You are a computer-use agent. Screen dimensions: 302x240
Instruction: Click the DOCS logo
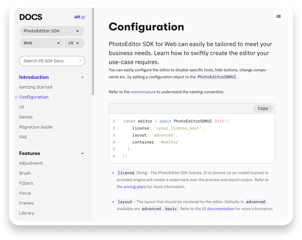point(31,17)
